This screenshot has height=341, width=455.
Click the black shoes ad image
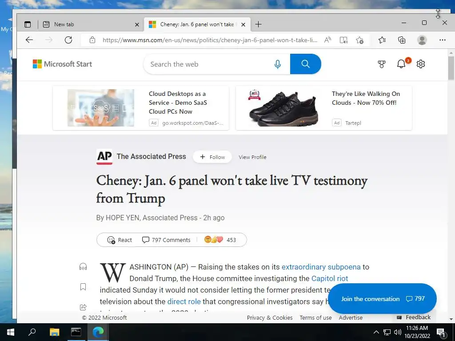pos(283,108)
